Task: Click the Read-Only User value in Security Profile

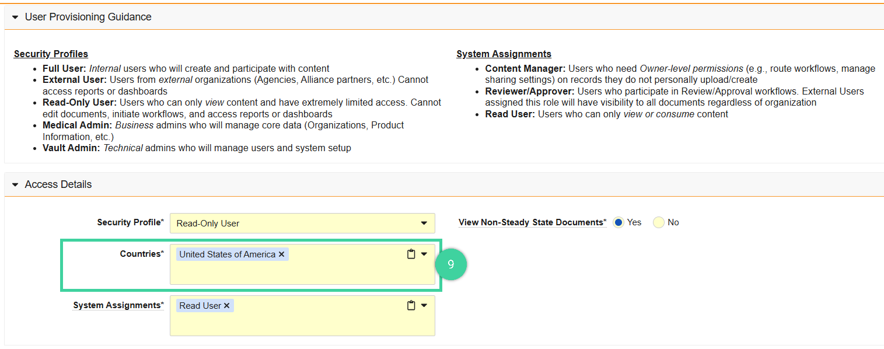Action: pyautogui.click(x=208, y=223)
